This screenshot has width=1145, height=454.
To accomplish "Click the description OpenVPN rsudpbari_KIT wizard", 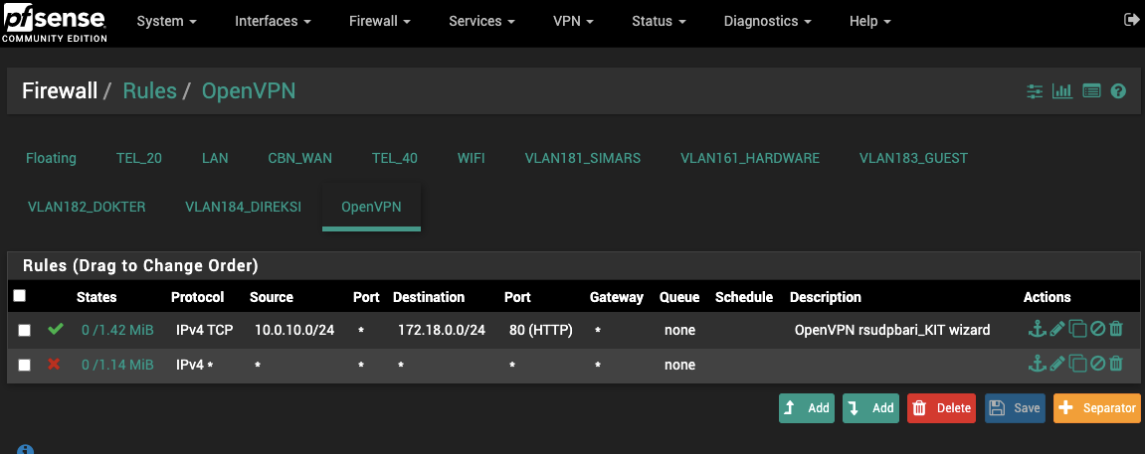I will point(892,330).
